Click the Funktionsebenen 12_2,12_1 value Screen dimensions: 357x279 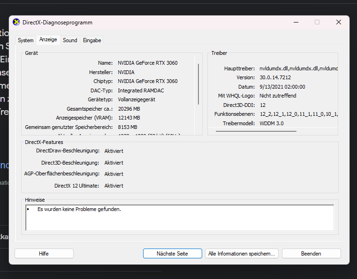click(298, 114)
